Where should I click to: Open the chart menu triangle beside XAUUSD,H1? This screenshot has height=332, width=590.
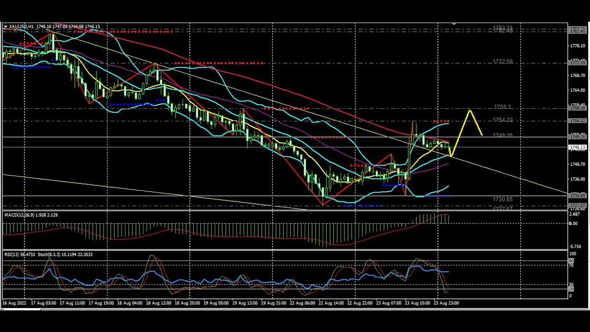[x=6, y=27]
